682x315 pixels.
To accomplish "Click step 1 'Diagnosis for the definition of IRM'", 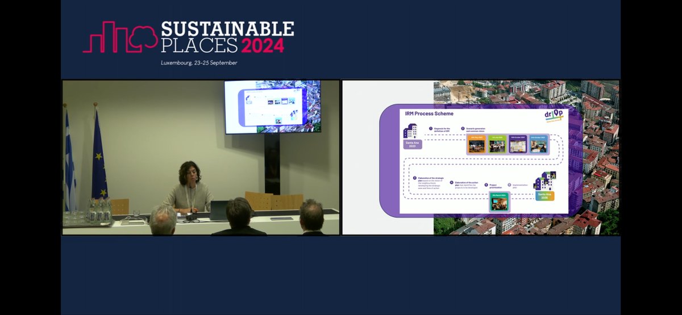I will (440, 130).
